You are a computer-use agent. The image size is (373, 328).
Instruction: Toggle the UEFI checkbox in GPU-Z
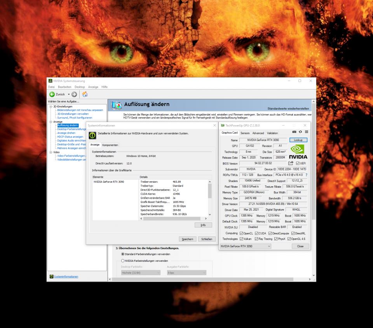point(298,163)
